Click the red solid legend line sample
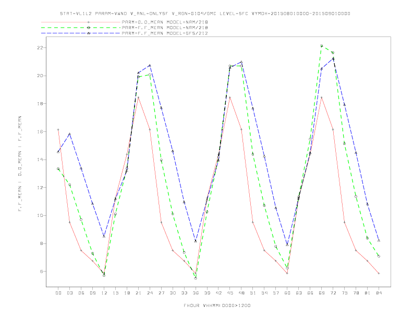 (81, 22)
